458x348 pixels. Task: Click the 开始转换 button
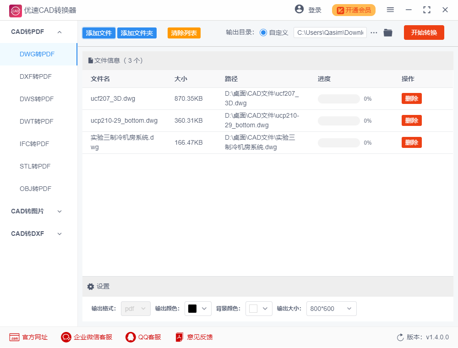click(x=424, y=33)
